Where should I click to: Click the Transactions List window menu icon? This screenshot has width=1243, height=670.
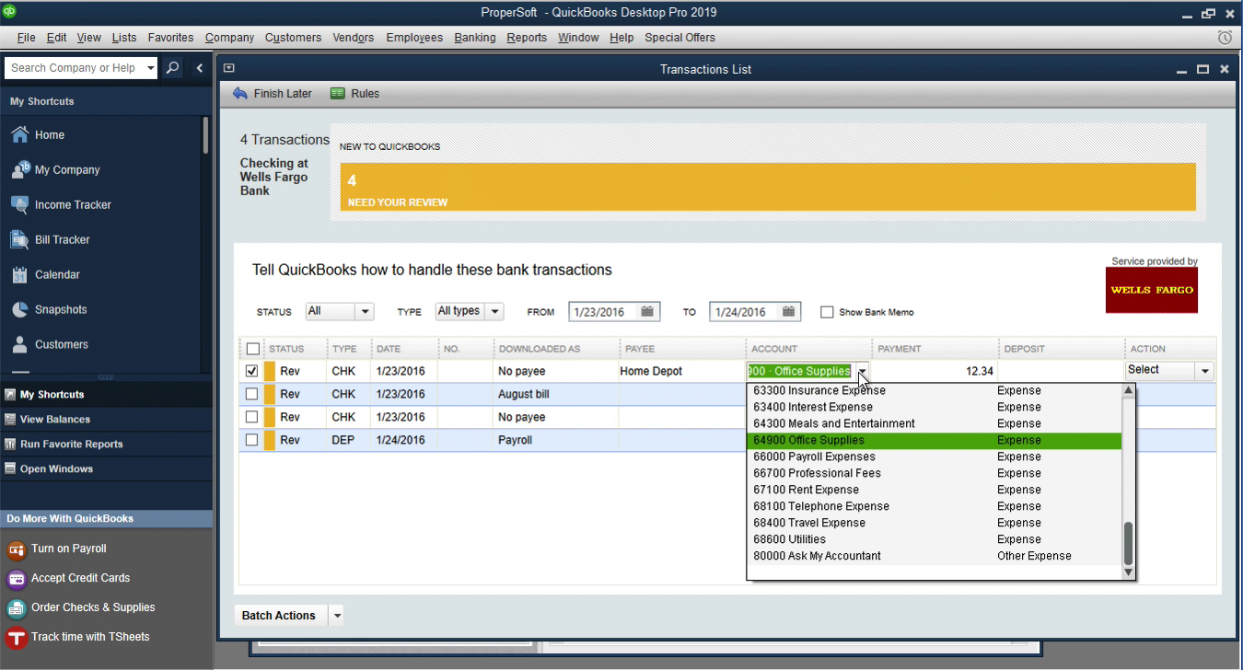229,68
